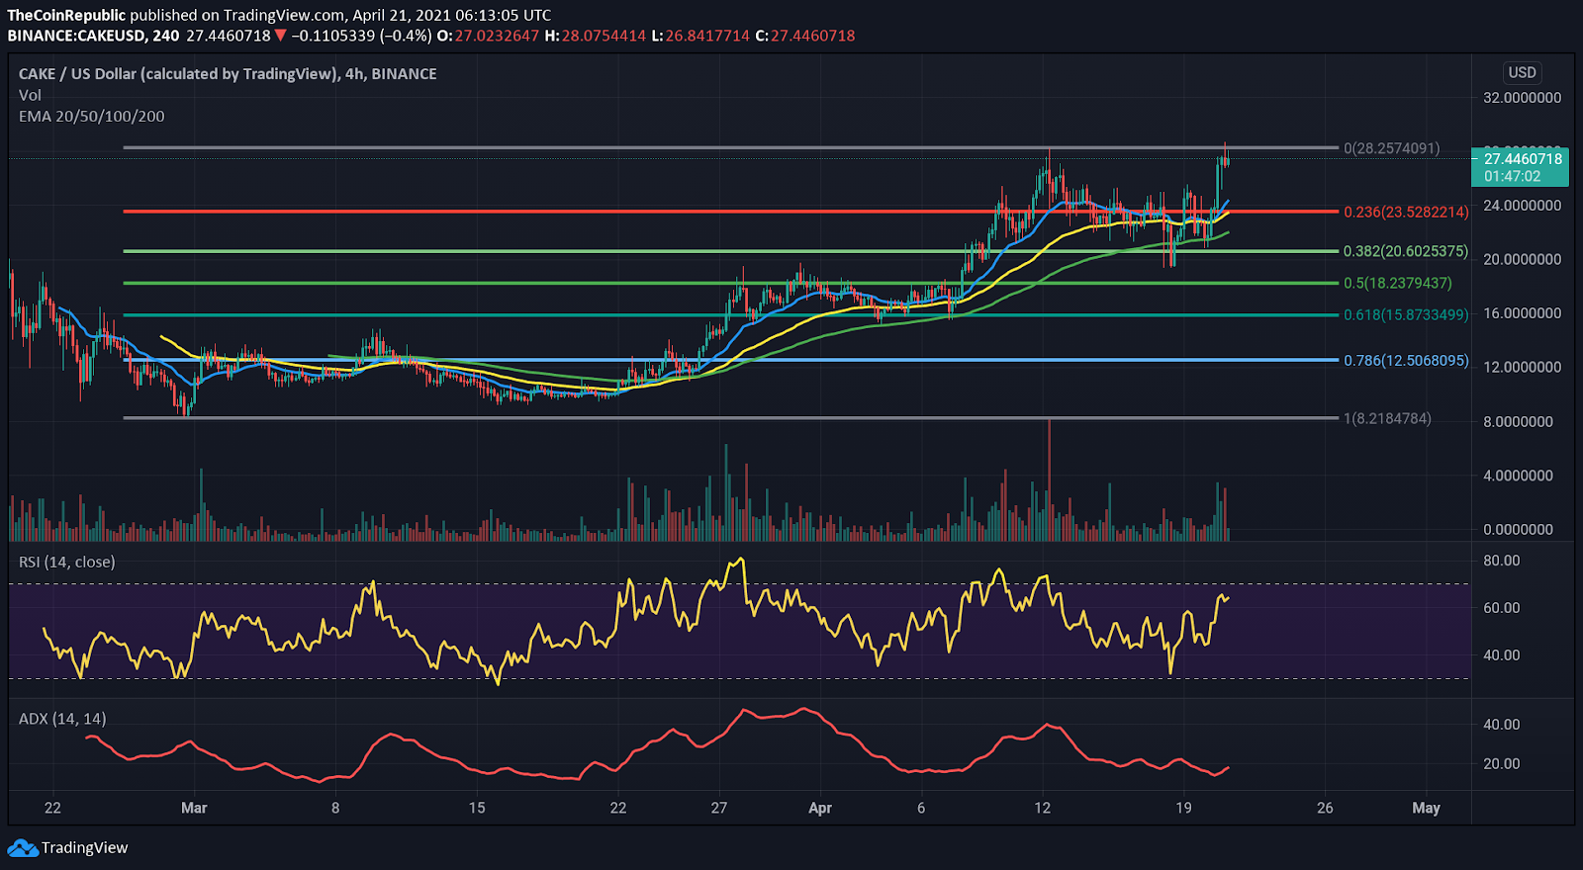This screenshot has height=870, width=1583.
Task: Click the 32.0000000 price axis label
Action: [x=1522, y=98]
